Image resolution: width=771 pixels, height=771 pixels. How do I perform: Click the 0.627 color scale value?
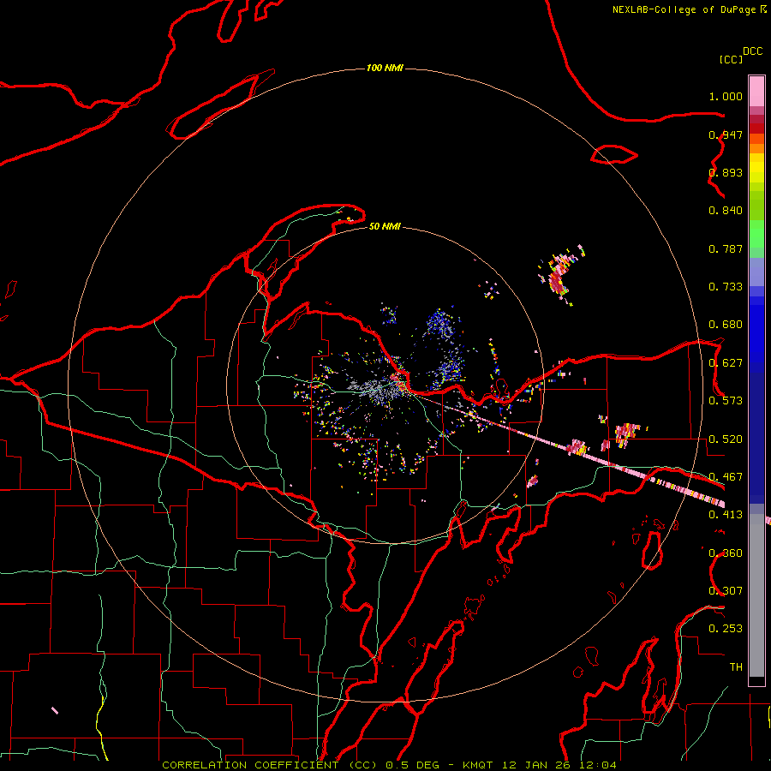click(x=726, y=363)
